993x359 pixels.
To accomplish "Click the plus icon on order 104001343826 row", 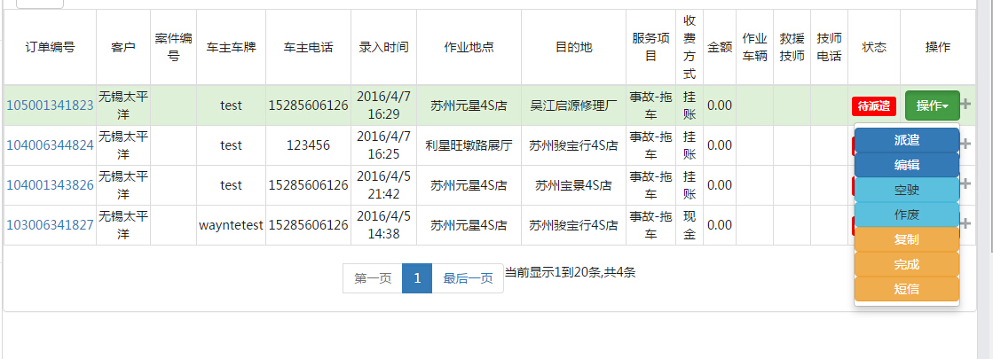I will point(966,184).
